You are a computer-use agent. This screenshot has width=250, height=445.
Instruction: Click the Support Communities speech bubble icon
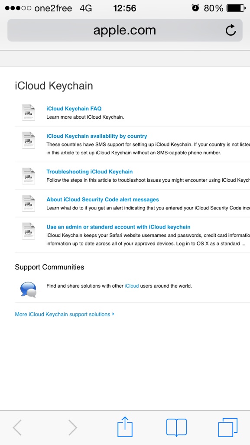point(28,289)
